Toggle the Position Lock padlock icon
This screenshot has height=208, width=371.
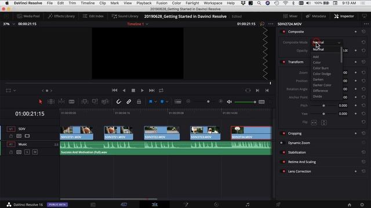click(139, 102)
